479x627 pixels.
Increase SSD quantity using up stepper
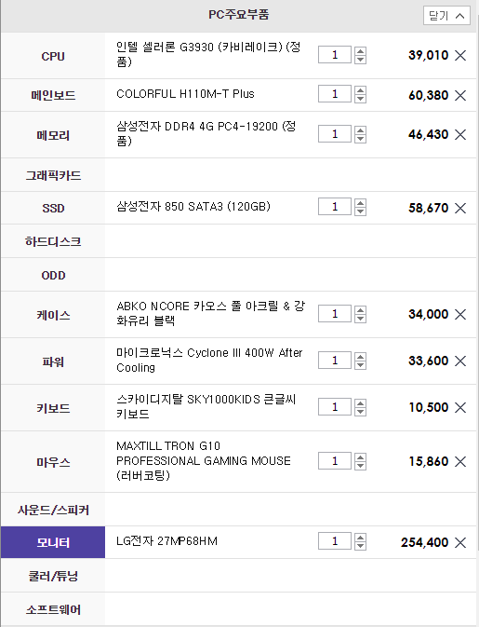(x=360, y=203)
